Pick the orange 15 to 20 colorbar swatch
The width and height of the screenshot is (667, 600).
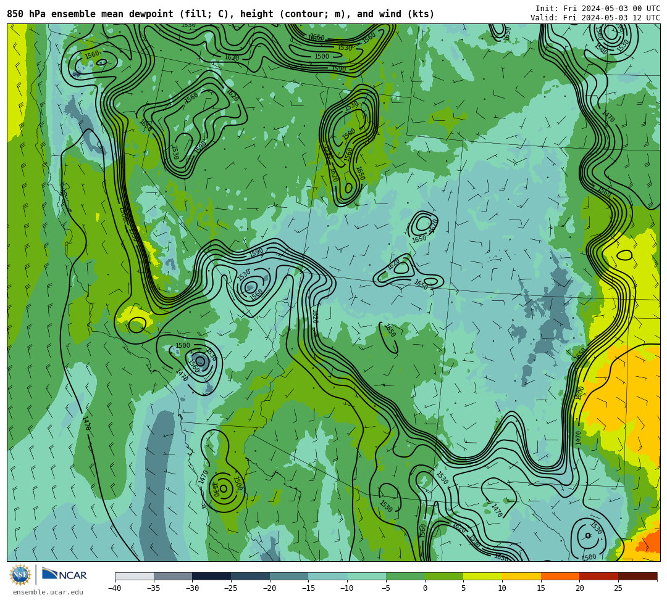560,576
